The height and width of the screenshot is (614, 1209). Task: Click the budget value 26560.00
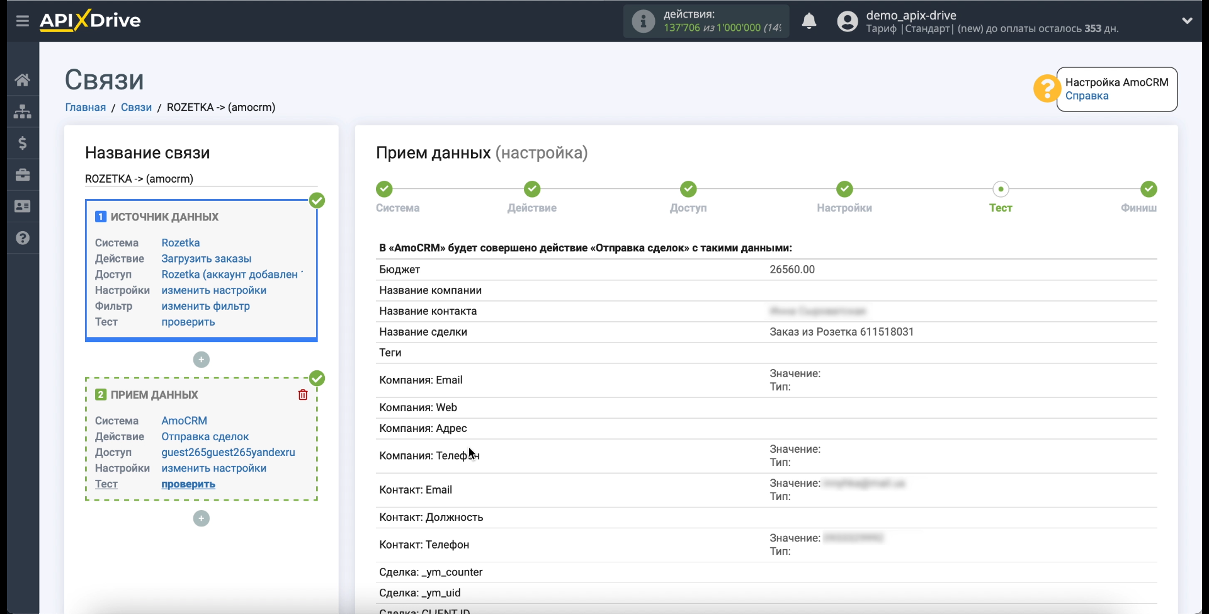[x=792, y=270]
